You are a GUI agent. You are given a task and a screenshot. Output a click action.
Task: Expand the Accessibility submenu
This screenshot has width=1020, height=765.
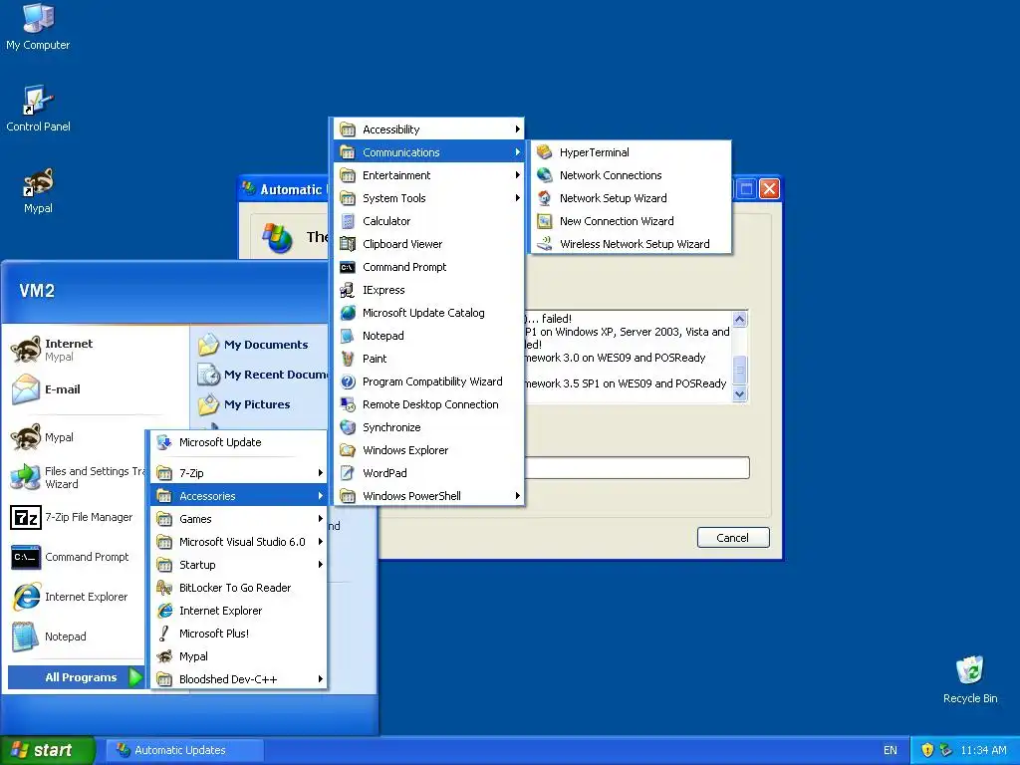click(429, 129)
